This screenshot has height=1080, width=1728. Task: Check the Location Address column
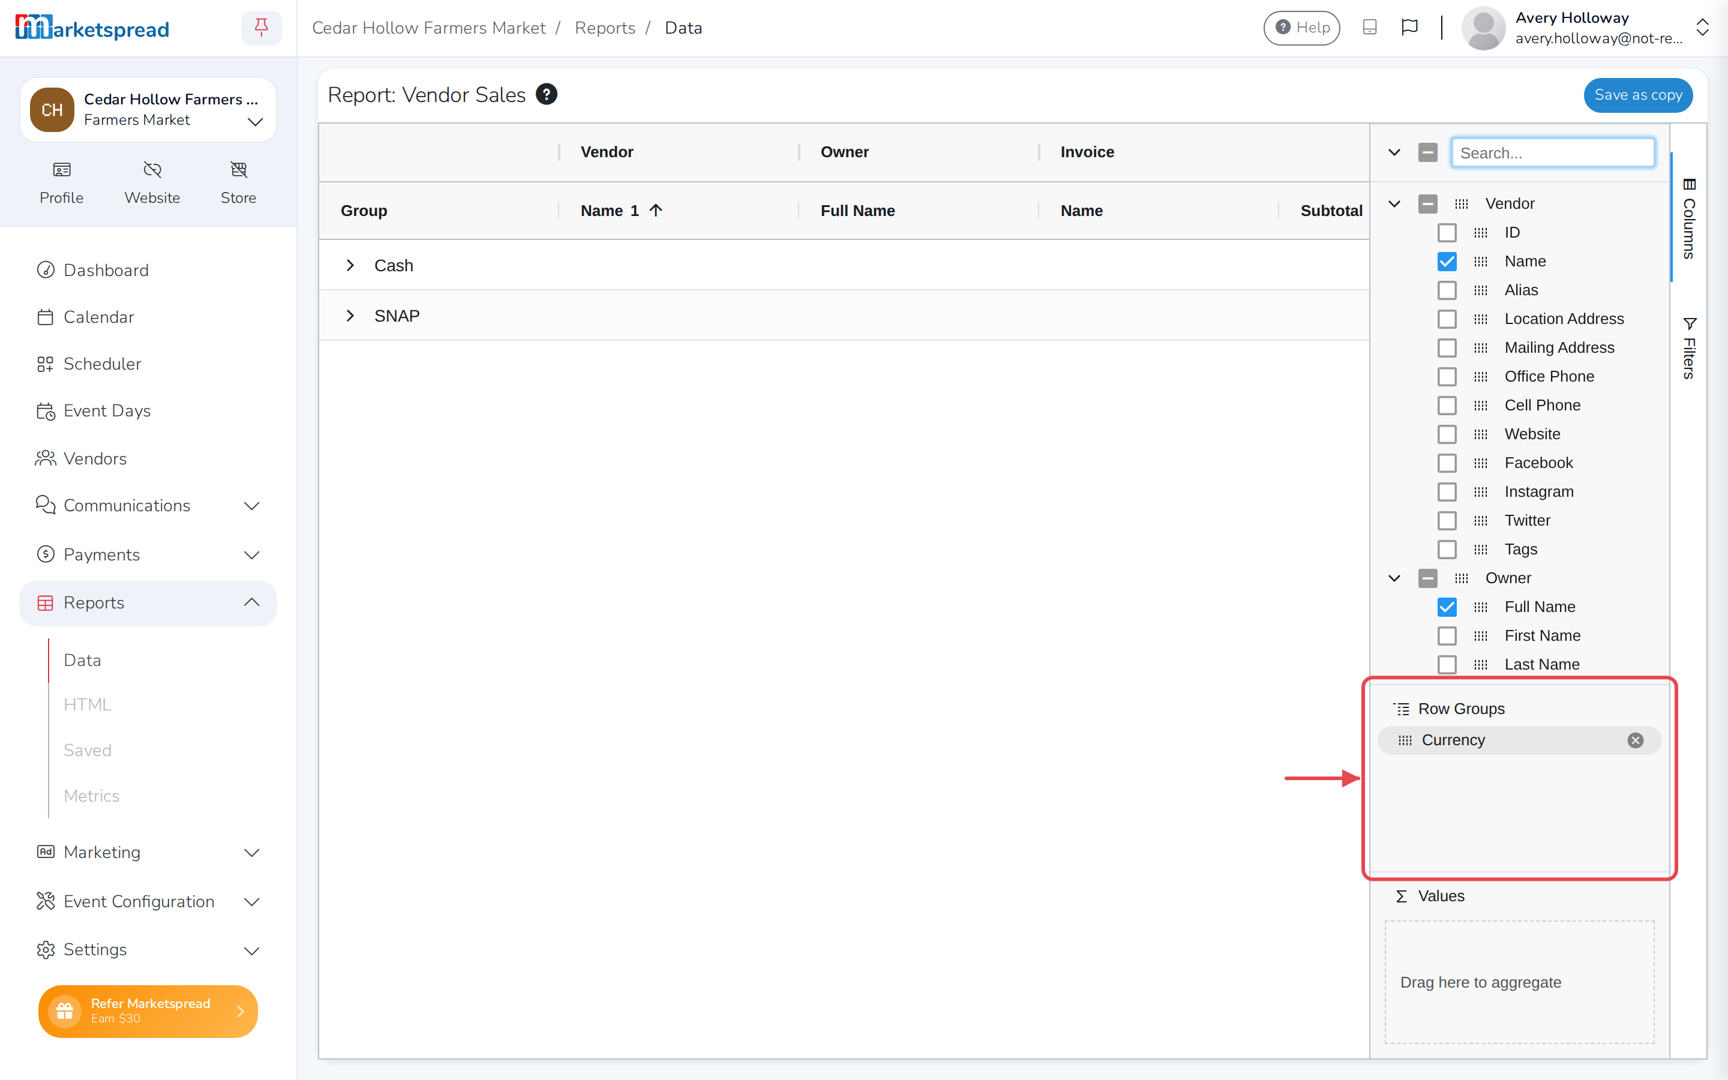[1447, 319]
